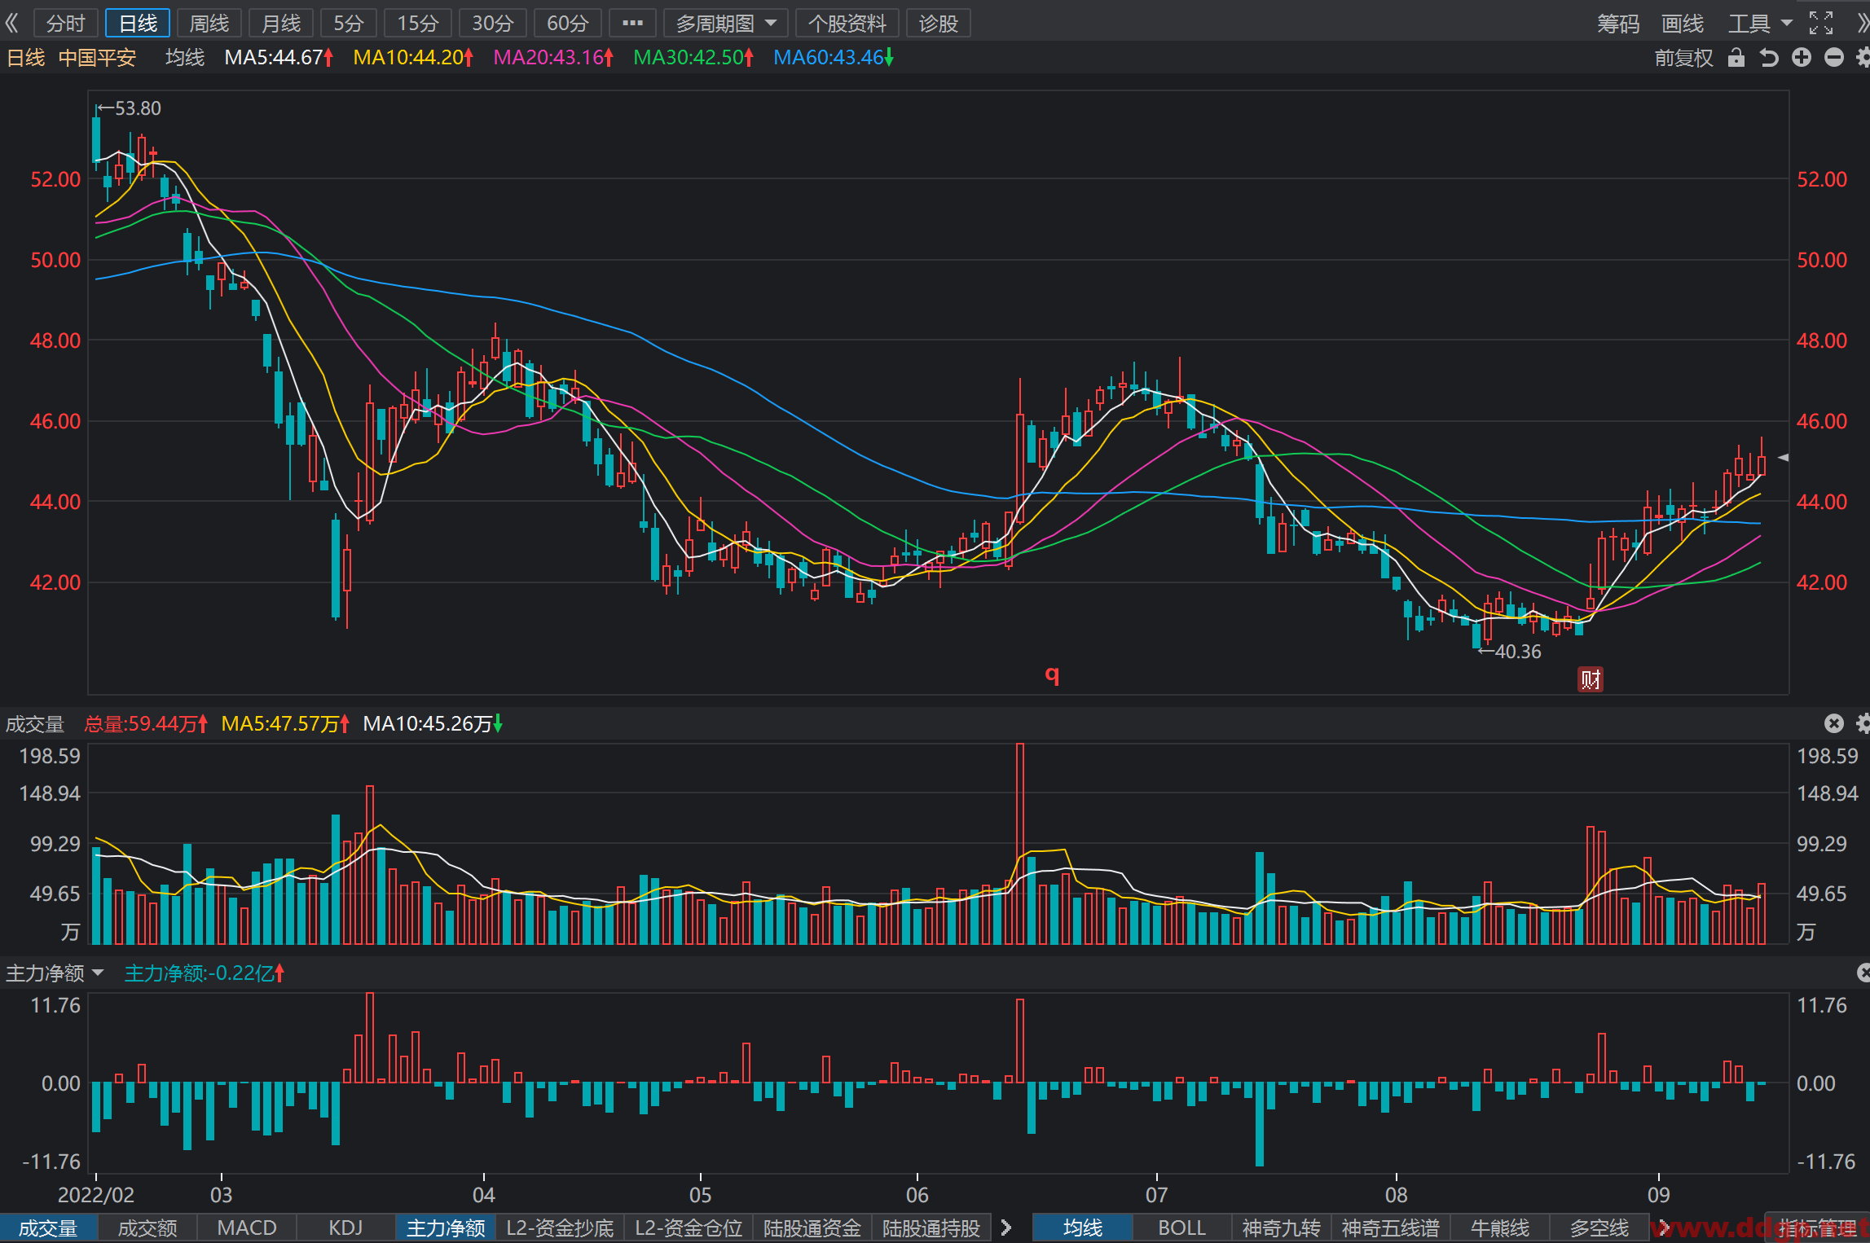Open the 个股资料 stock info

[x=847, y=24]
